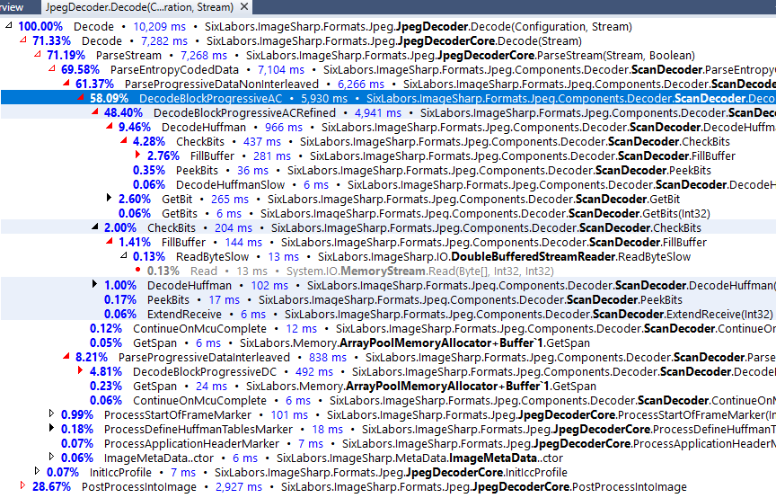
Task: Switch to the partially visible overview tab
Action: coord(13,7)
